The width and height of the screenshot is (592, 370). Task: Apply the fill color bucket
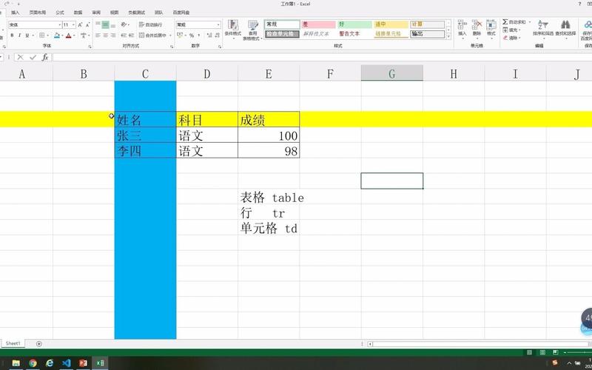(x=57, y=35)
